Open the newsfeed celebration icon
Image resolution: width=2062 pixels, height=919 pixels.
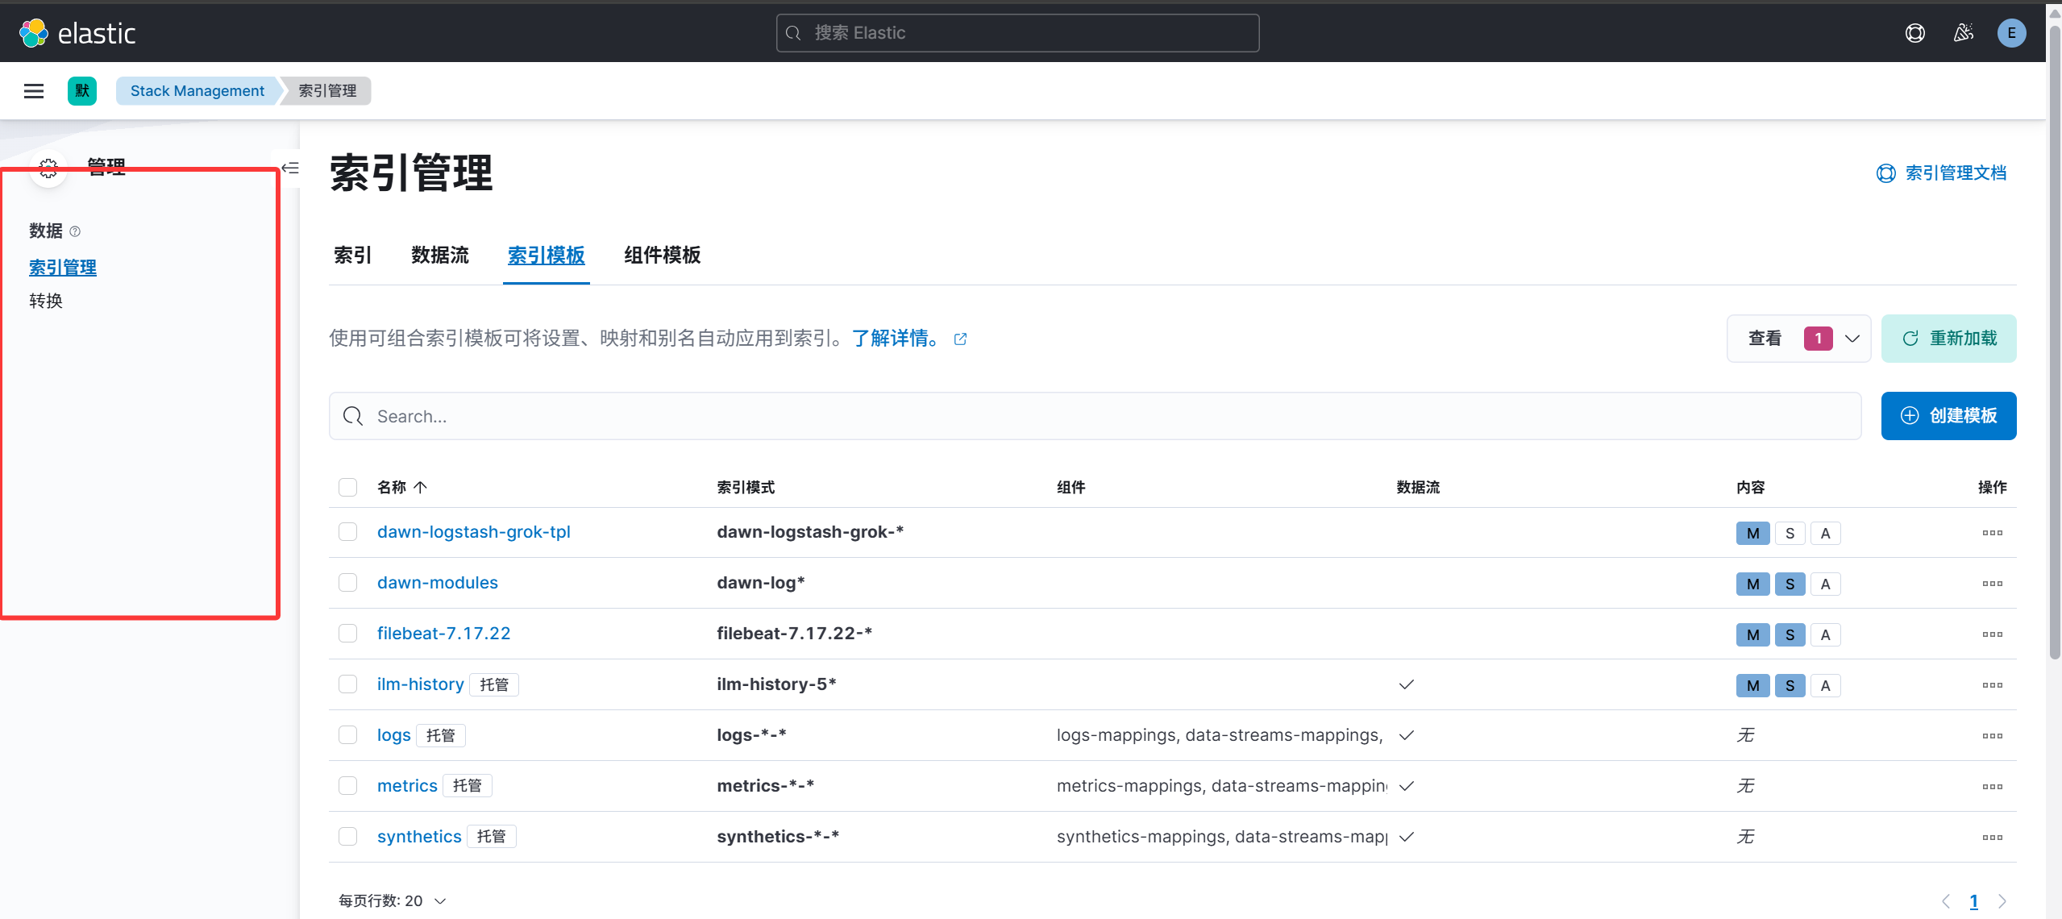(x=1964, y=33)
